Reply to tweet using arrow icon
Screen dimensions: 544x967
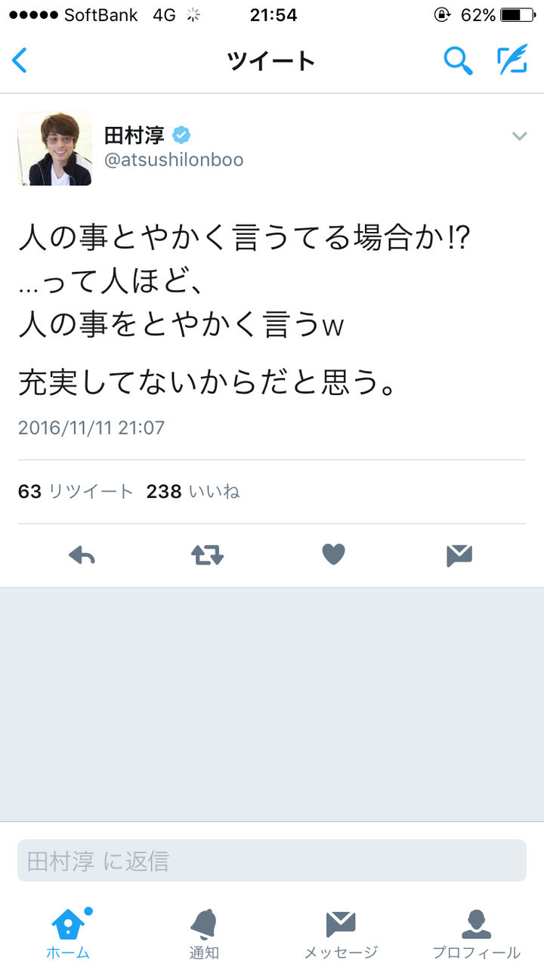(x=82, y=556)
